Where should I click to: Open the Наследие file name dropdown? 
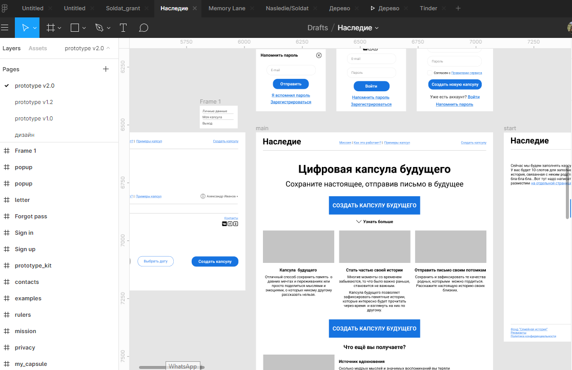pos(377,28)
